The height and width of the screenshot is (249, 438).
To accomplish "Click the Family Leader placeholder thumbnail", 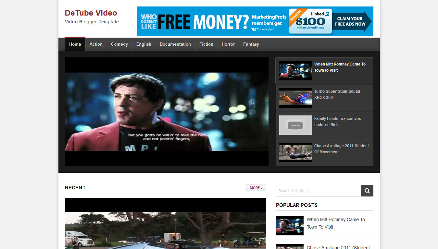I will click(295, 125).
